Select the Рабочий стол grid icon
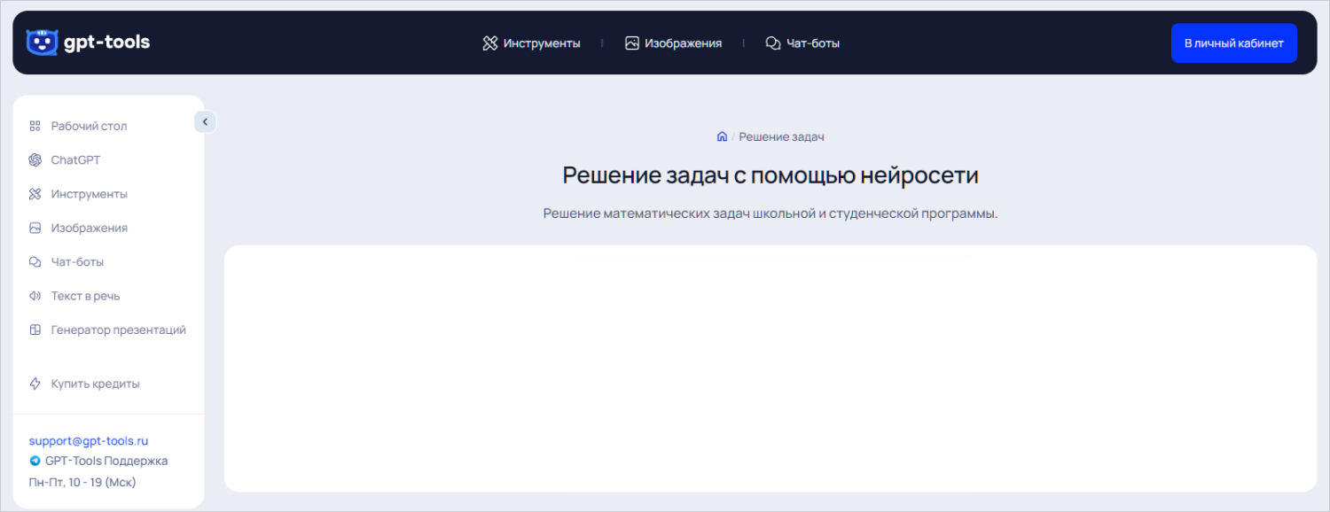Viewport: 1330px width, 512px height. (35, 126)
